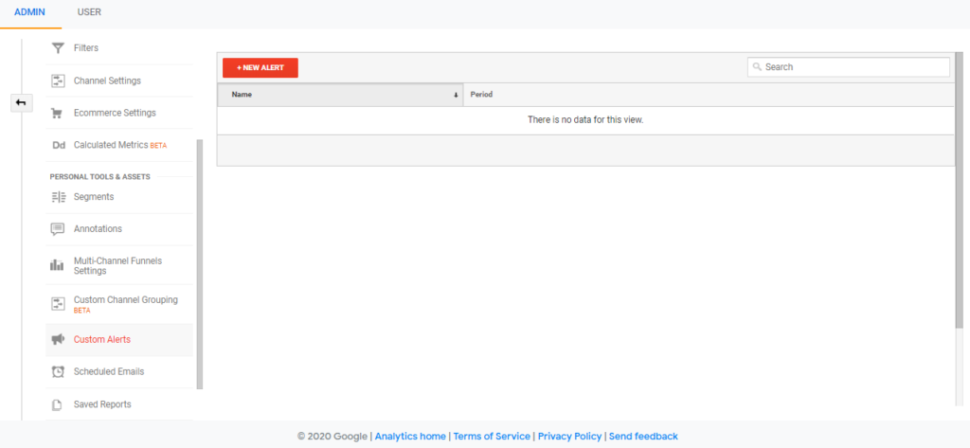This screenshot has height=448, width=970.
Task: Click the '© 2020 Google' footer text
Action: pos(332,437)
